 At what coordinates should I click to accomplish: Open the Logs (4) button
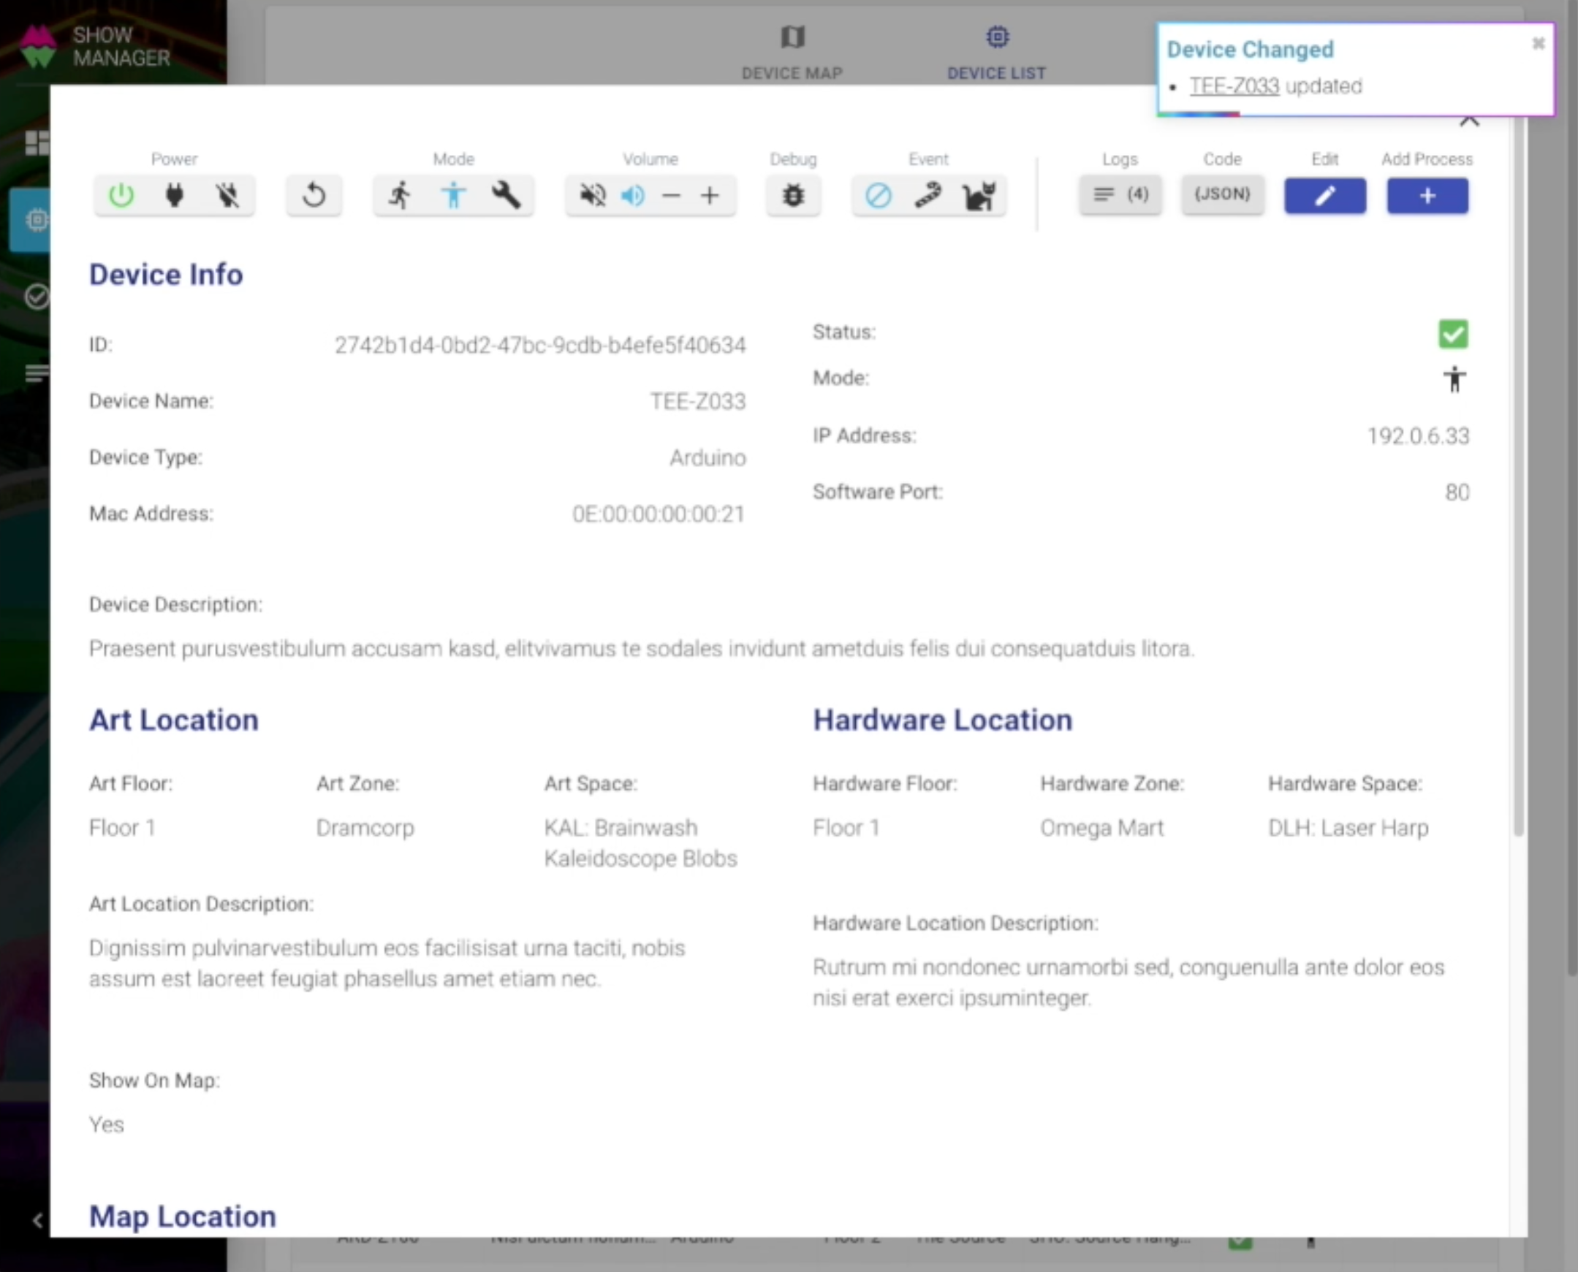pyautogui.click(x=1120, y=194)
